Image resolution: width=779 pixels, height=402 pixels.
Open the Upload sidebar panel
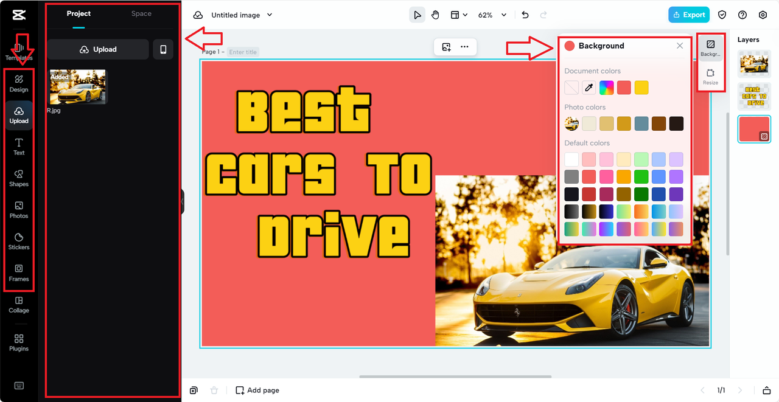click(19, 115)
